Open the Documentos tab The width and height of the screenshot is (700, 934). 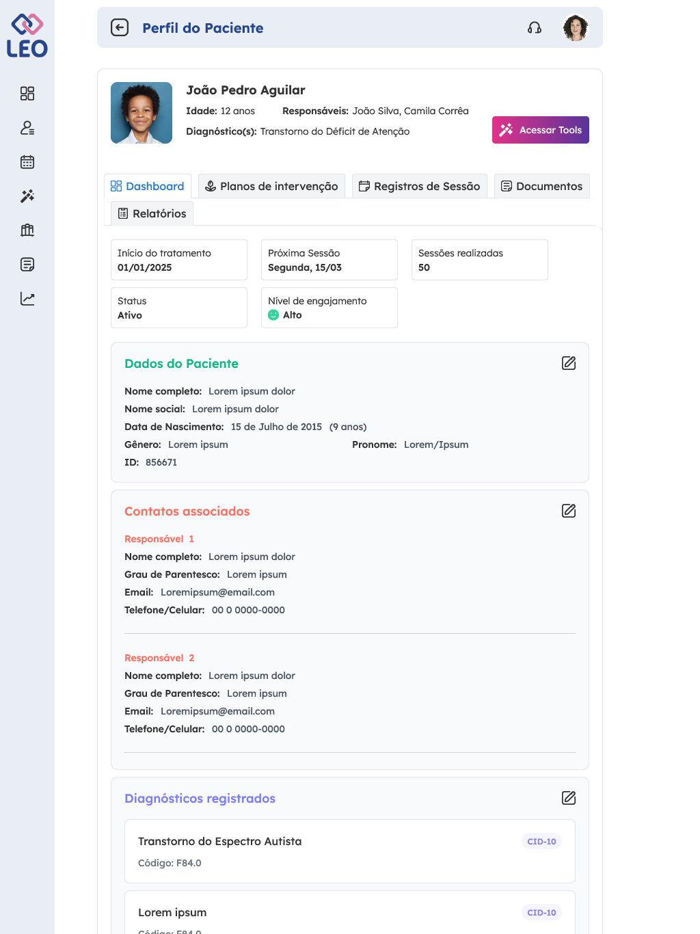[541, 186]
